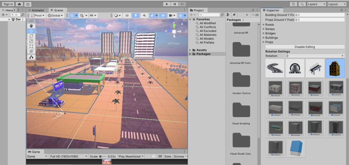This screenshot has width=349, height=165.
Task: Choose the building category icon in Inspector
Action: point(335,68)
